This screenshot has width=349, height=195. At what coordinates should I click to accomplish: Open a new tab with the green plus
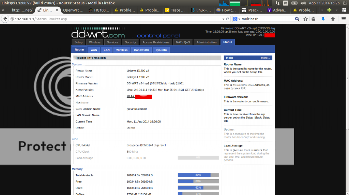(329, 10)
